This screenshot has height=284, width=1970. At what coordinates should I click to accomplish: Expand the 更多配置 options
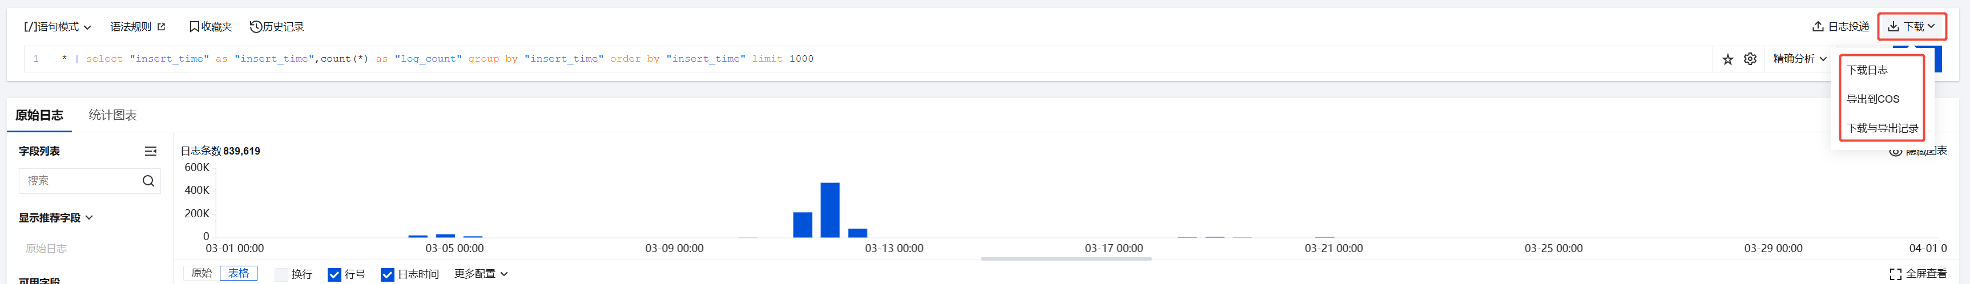pyautogui.click(x=480, y=274)
